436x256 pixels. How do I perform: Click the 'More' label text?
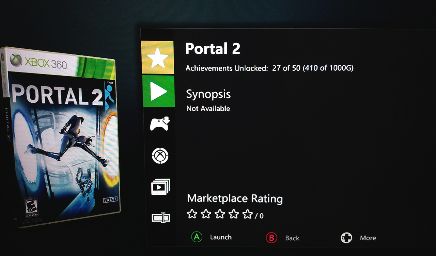tap(368, 238)
